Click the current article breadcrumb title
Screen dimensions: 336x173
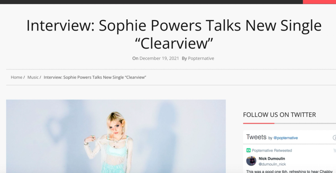click(95, 77)
